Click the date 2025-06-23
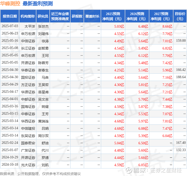The image size is (187, 176). point(10,33)
